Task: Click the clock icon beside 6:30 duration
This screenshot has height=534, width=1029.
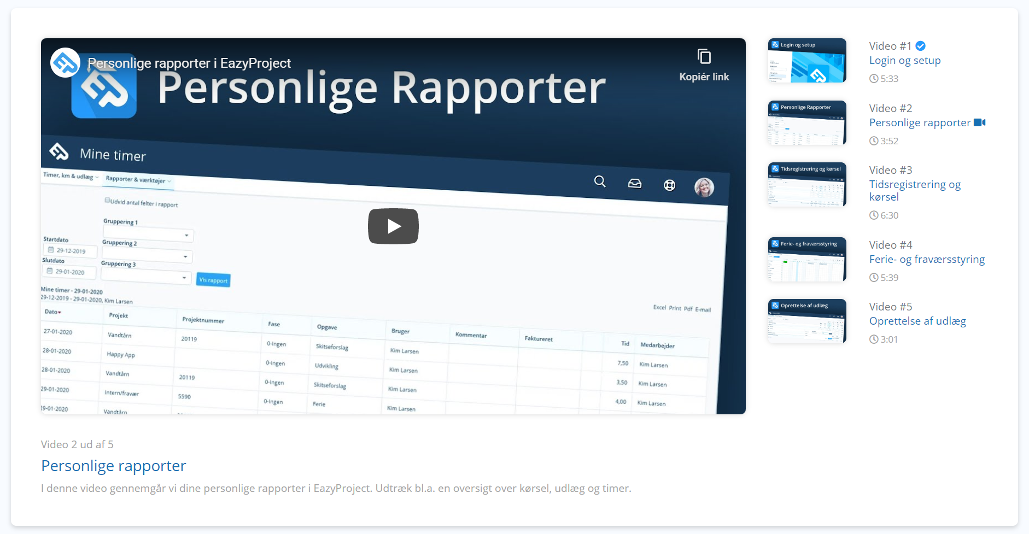Action: click(874, 215)
